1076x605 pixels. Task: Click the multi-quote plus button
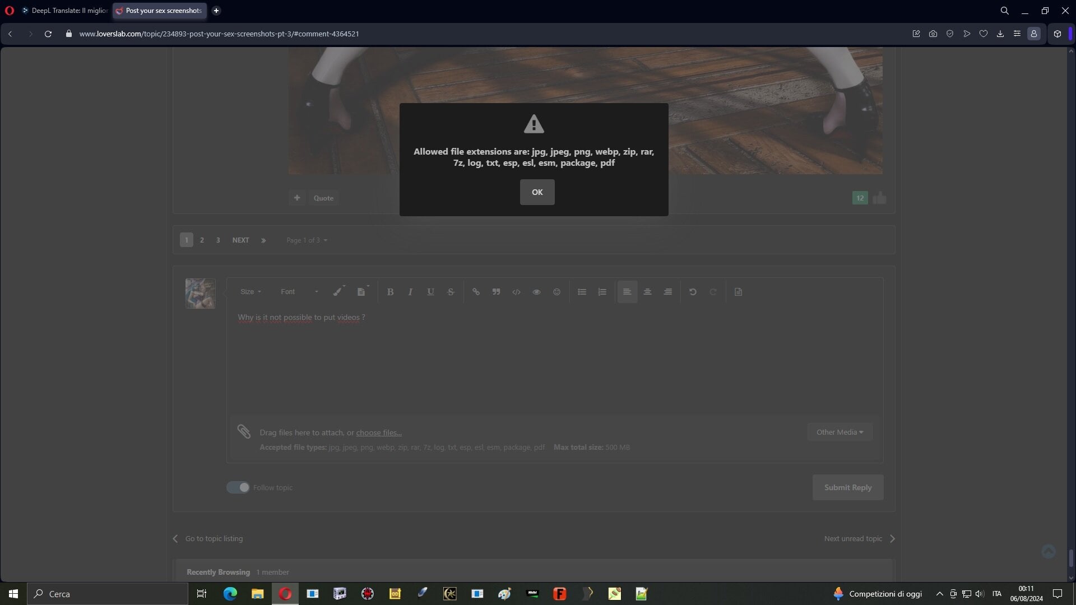[297, 198]
